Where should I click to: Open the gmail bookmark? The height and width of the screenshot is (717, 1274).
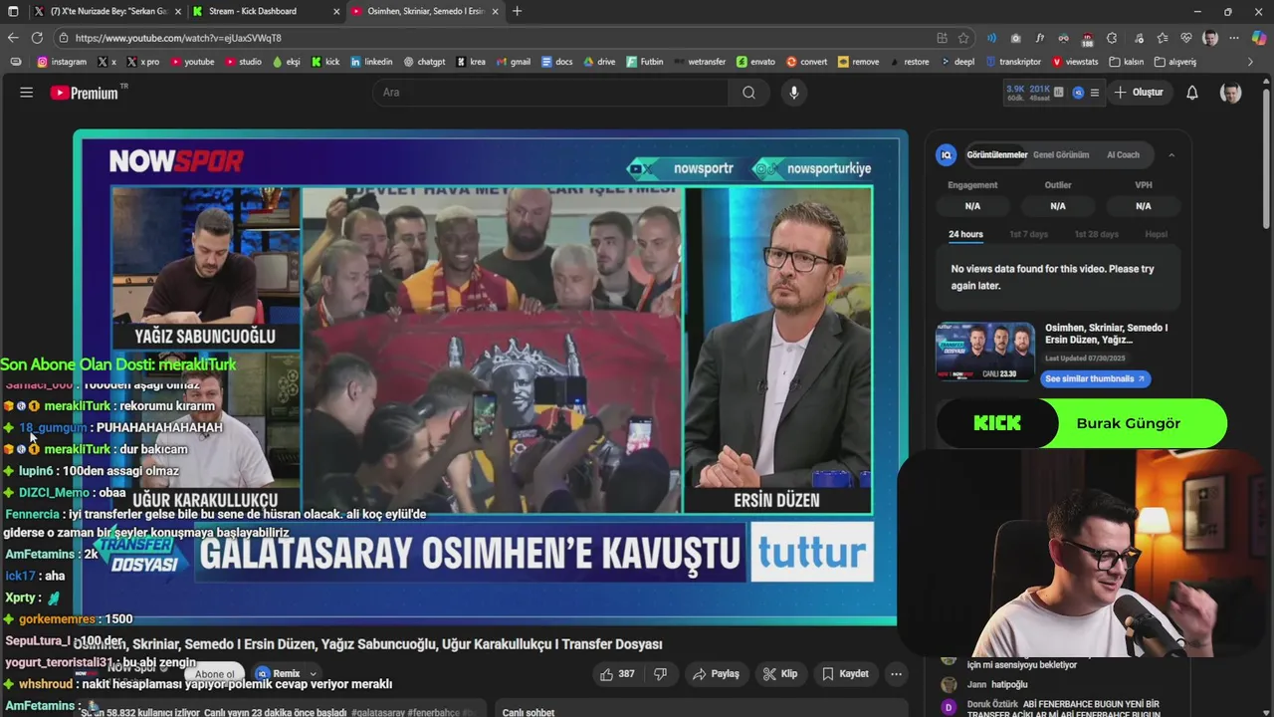pos(514,62)
